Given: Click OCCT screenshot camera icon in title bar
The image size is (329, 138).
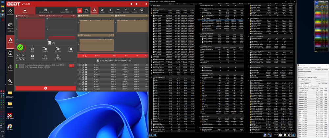Looking at the screenshot, I should tap(137, 4).
